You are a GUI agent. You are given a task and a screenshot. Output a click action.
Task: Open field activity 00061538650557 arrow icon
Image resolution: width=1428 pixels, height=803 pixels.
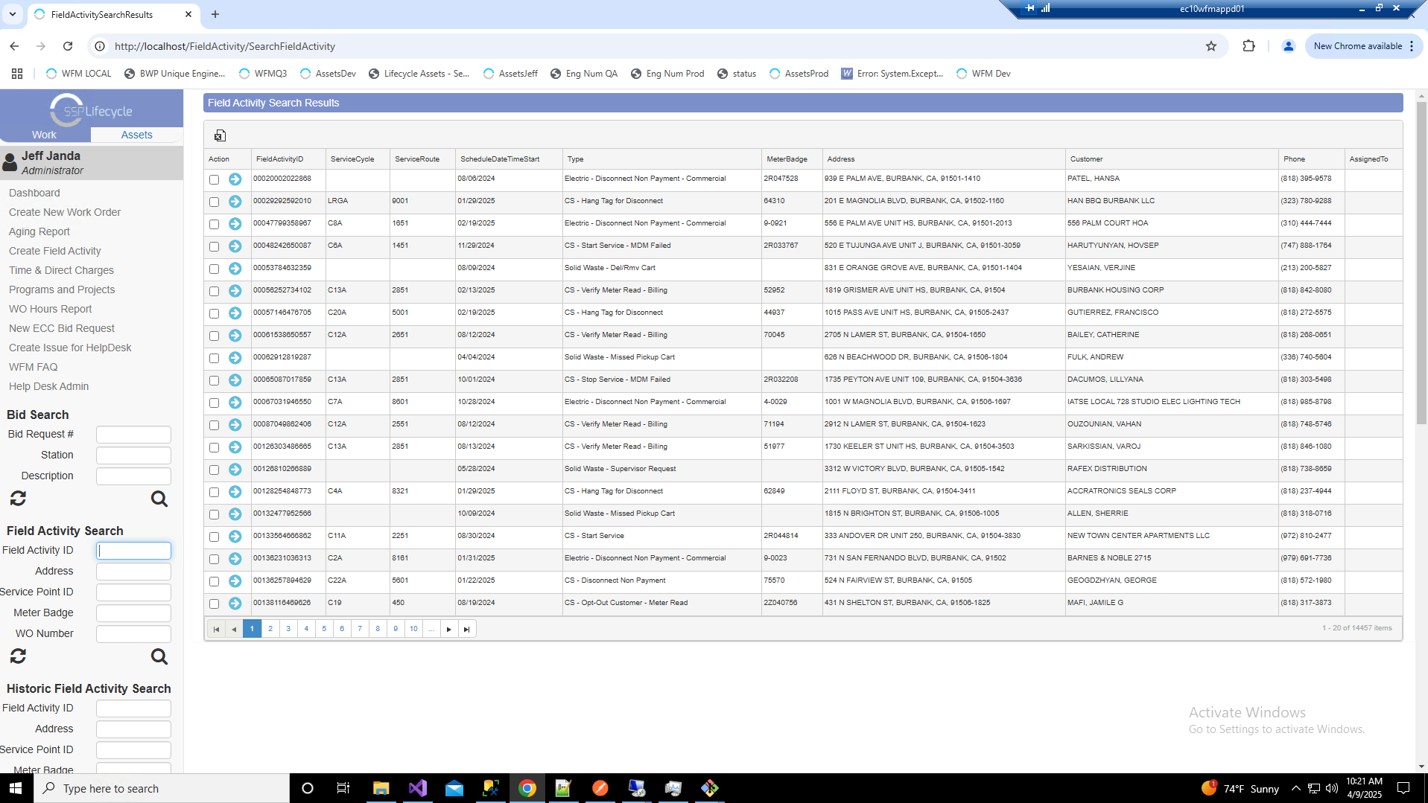click(235, 336)
